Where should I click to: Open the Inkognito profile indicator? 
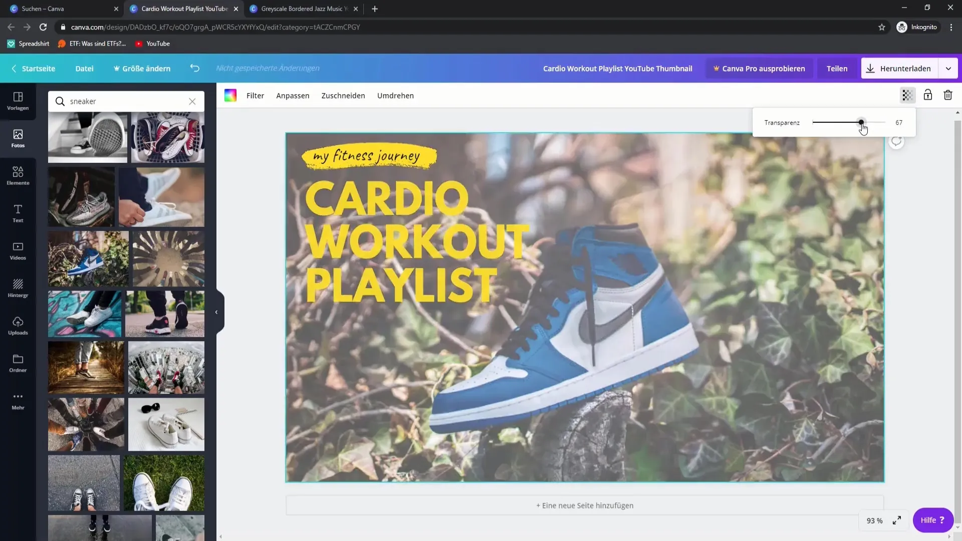click(x=917, y=27)
